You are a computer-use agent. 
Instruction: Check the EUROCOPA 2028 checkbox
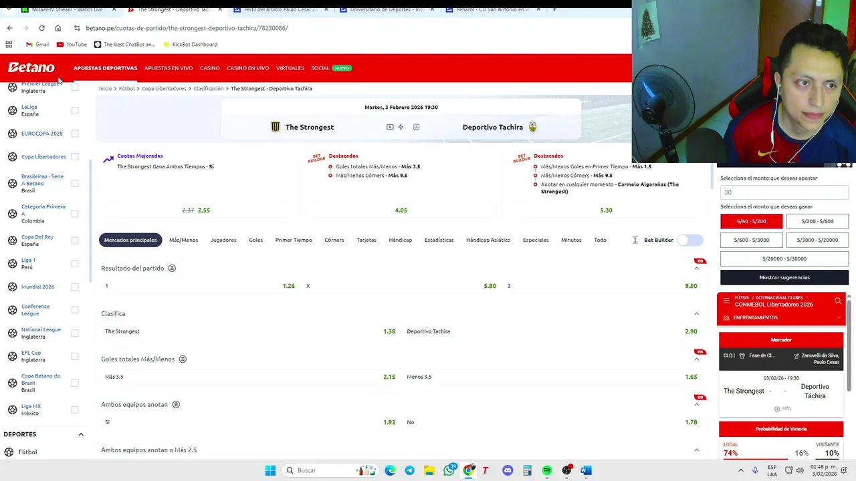point(75,134)
